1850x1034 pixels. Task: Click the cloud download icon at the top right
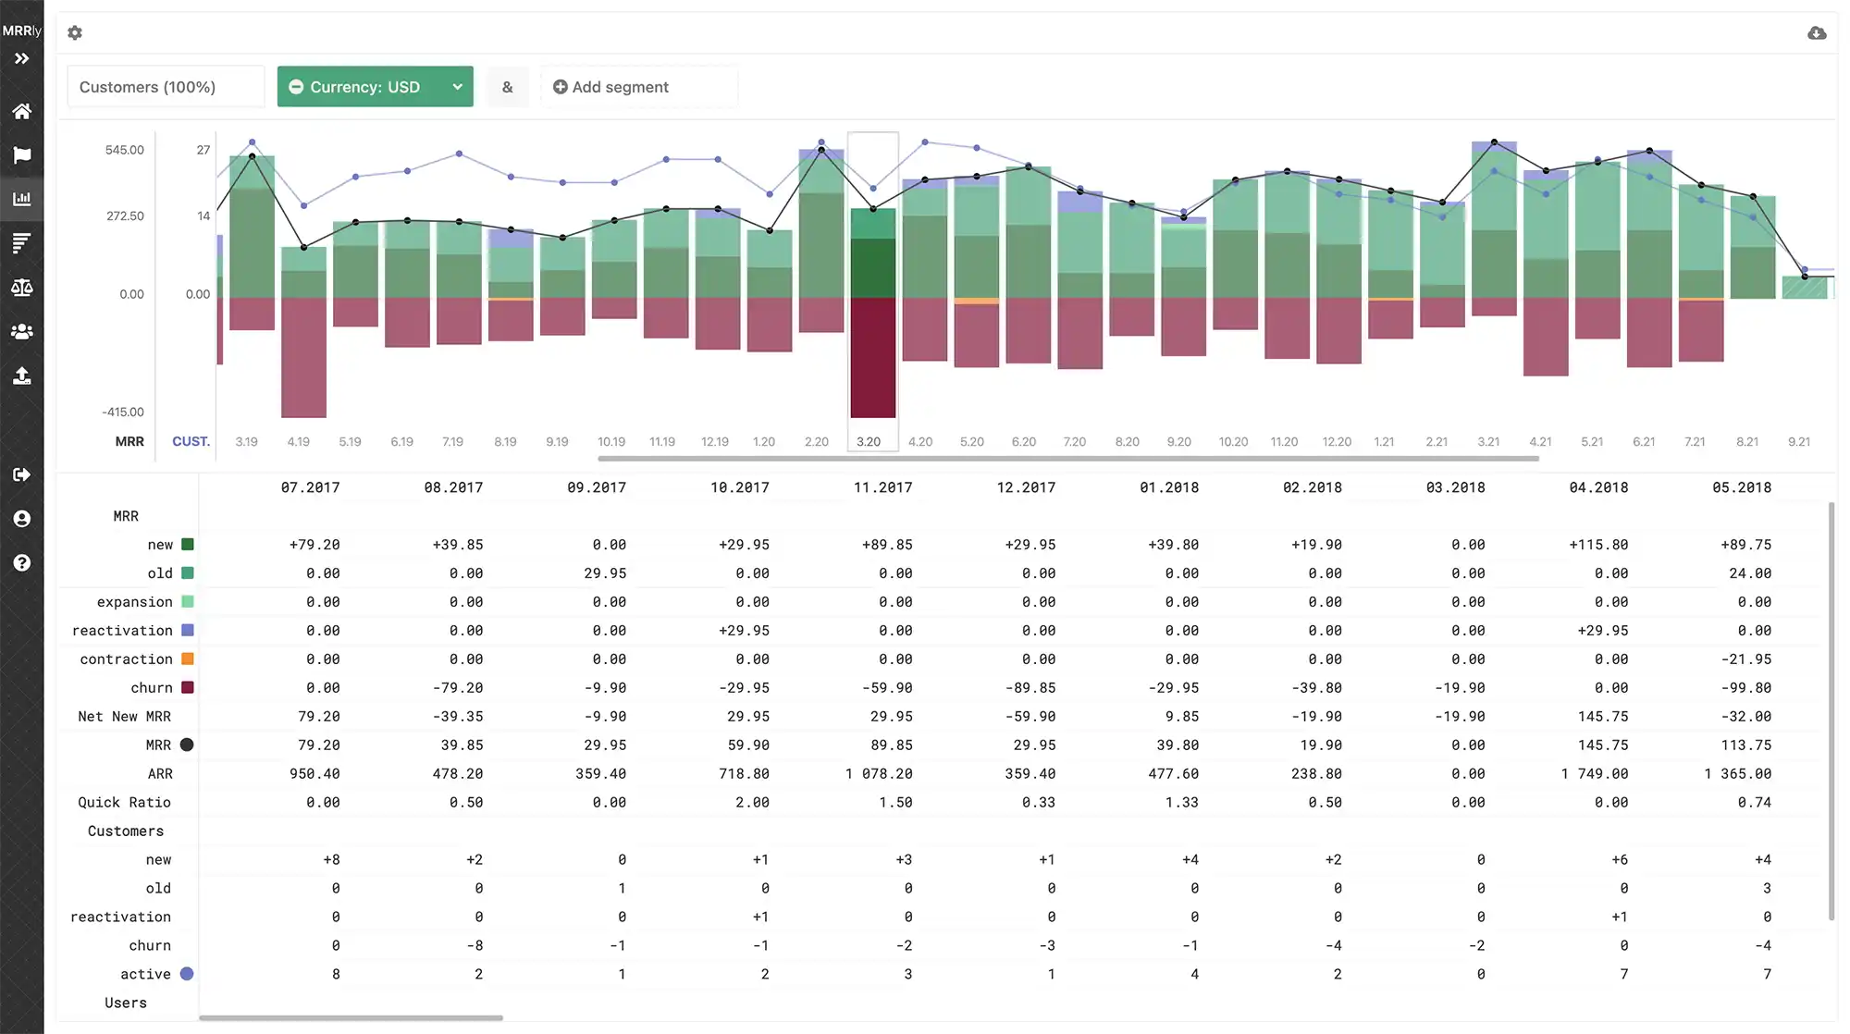point(1817,32)
